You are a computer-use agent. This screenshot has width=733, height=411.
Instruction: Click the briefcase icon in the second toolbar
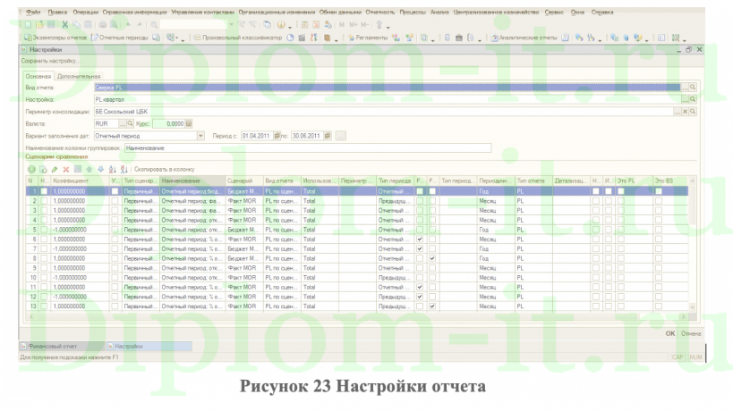pos(458,38)
